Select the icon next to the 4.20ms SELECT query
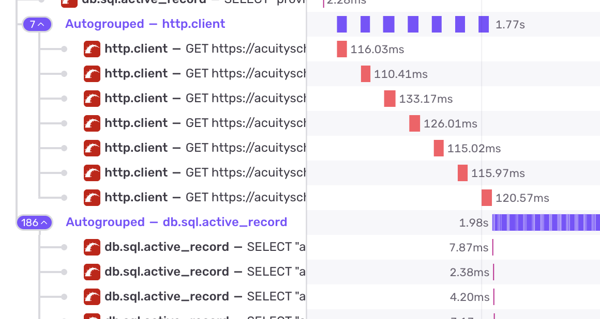Viewport: 600px width, 319px height. click(x=92, y=296)
